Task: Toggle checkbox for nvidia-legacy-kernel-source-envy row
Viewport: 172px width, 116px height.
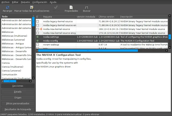Action: 38,25
